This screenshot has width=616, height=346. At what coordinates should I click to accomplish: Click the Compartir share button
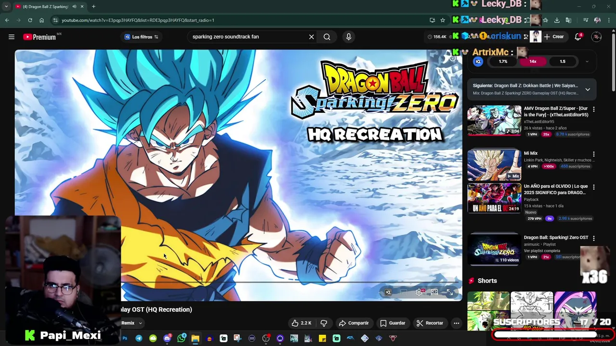[354, 323]
